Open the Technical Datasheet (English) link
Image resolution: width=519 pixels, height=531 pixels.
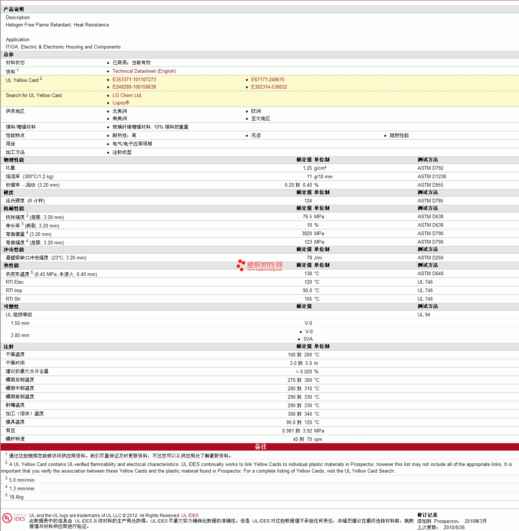[144, 71]
